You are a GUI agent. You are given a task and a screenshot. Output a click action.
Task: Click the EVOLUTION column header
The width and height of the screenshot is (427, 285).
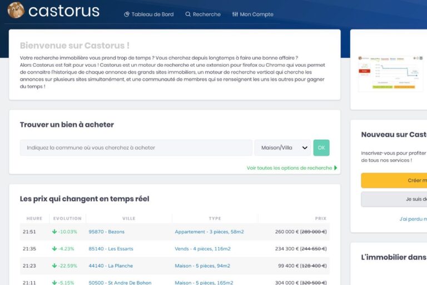[67, 218]
